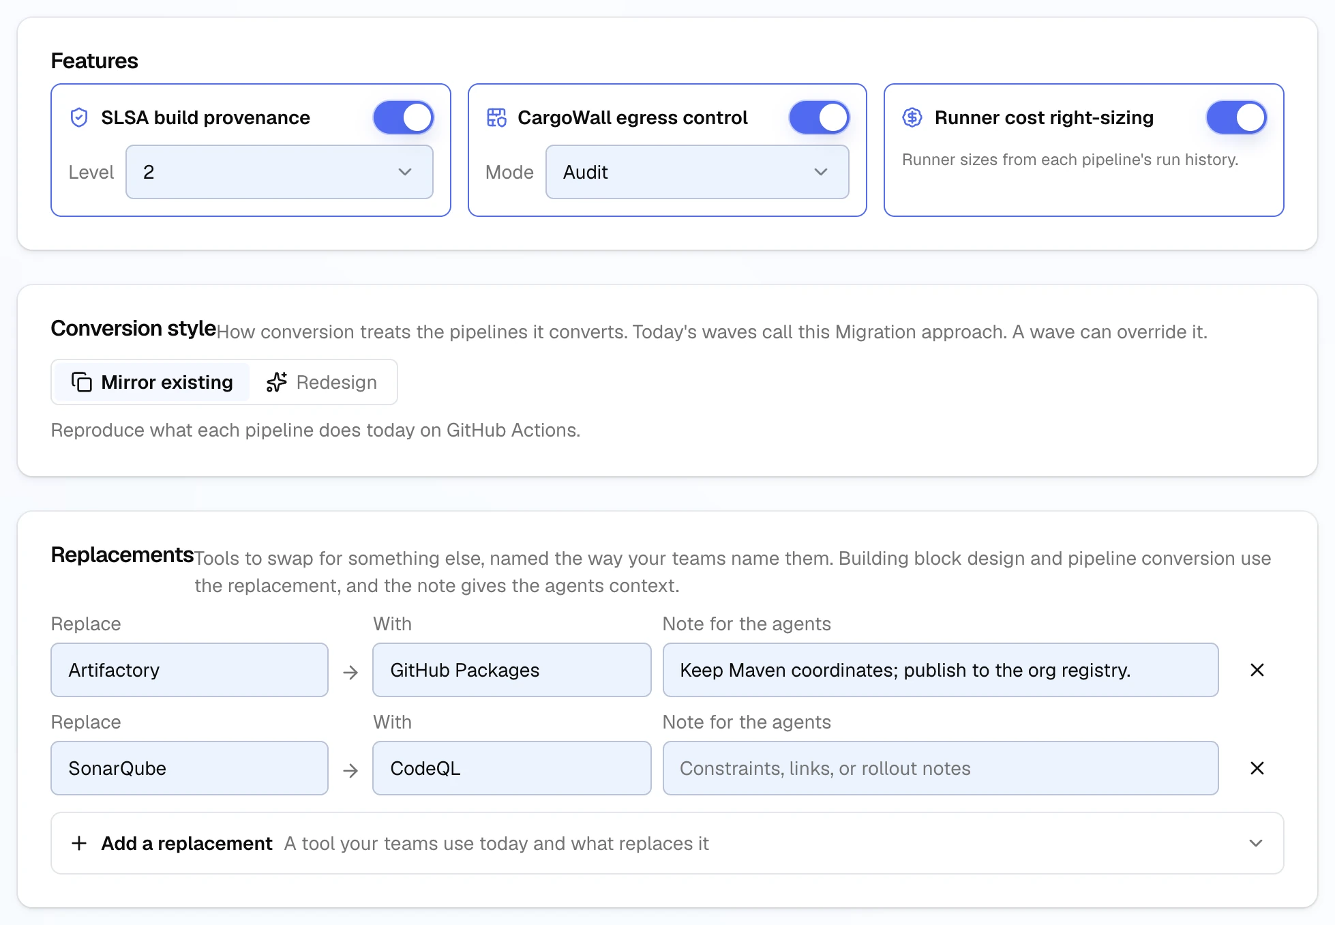
Task: Edit the Artifactory replace field
Action: (190, 670)
